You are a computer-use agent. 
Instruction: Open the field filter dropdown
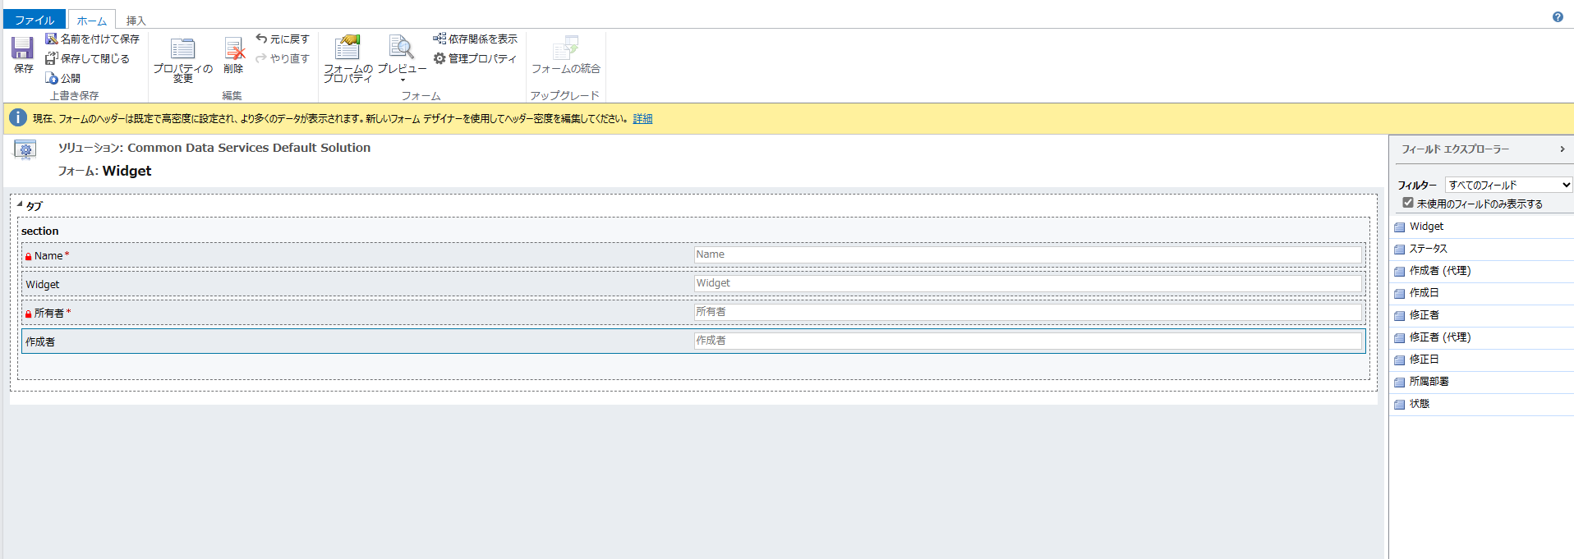(x=1508, y=185)
